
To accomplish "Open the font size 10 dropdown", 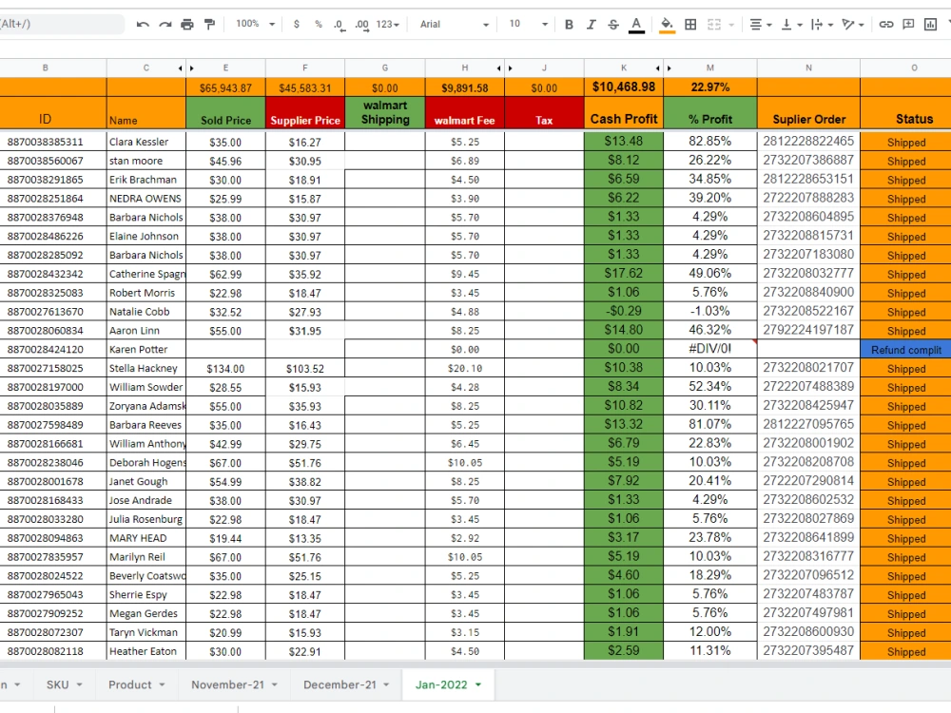I will coord(528,25).
